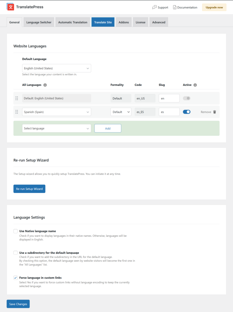
Task: Toggle the Active switch for Spanish
Action: [x=186, y=112]
